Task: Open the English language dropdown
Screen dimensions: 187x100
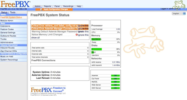Action: pyautogui.click(x=179, y=13)
